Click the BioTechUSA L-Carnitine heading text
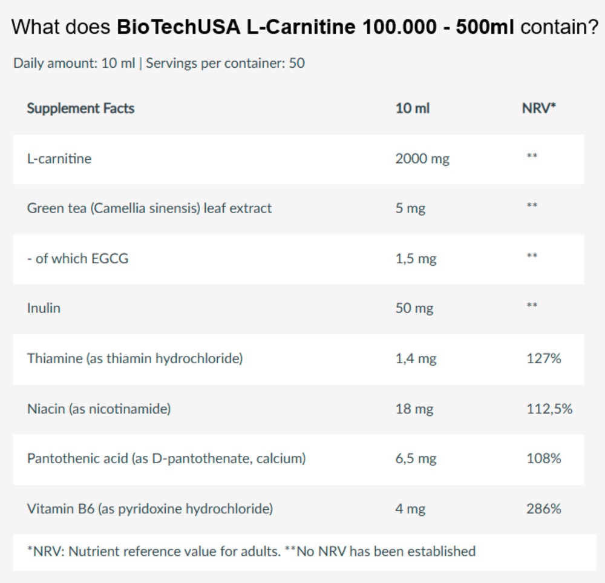The image size is (605, 583). pos(305,27)
